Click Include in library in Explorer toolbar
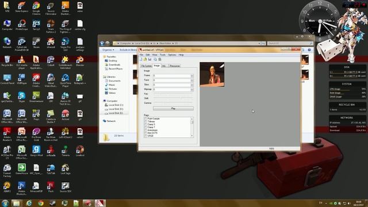The height and width of the screenshot is (207, 368). click(128, 50)
